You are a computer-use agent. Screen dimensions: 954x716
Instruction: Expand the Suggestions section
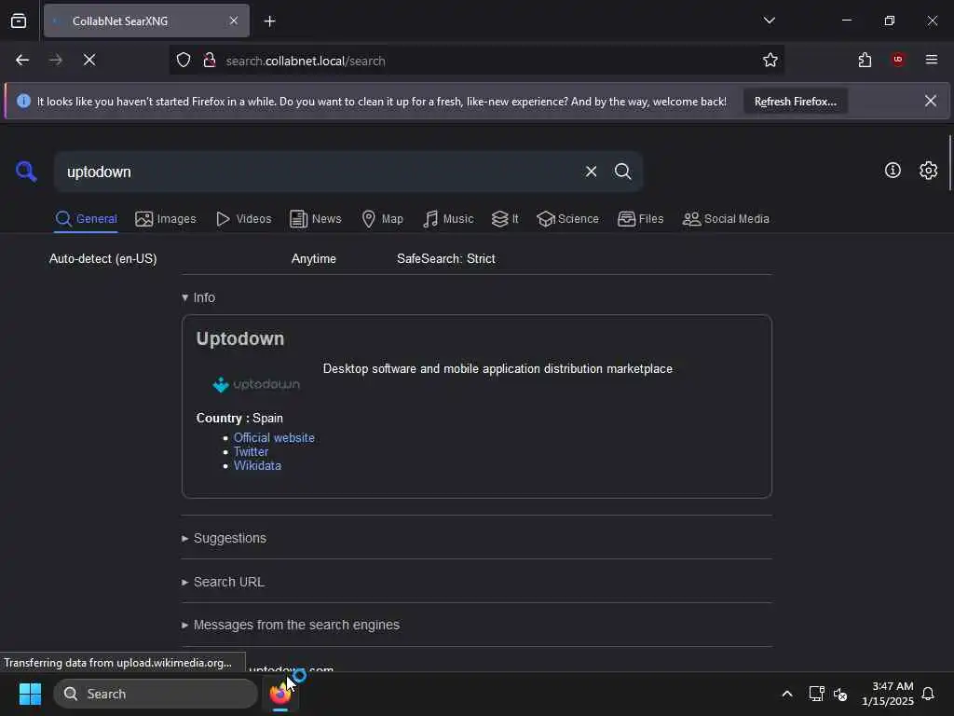[x=224, y=538]
